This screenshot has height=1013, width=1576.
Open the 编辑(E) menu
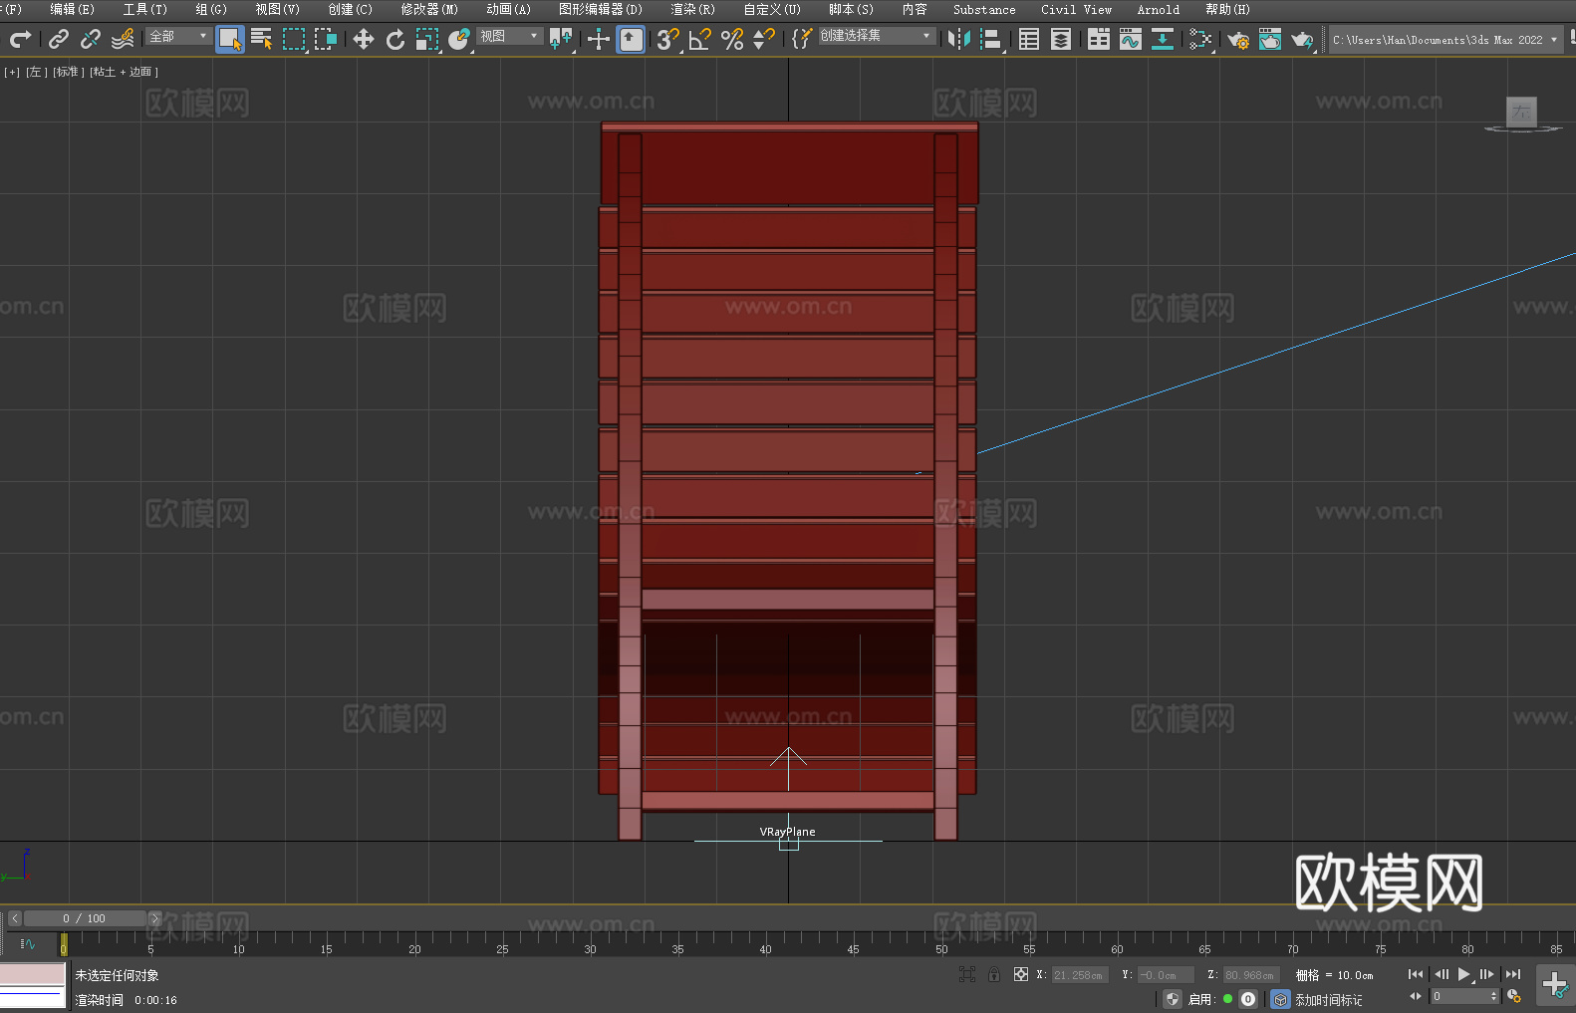pyautogui.click(x=72, y=9)
